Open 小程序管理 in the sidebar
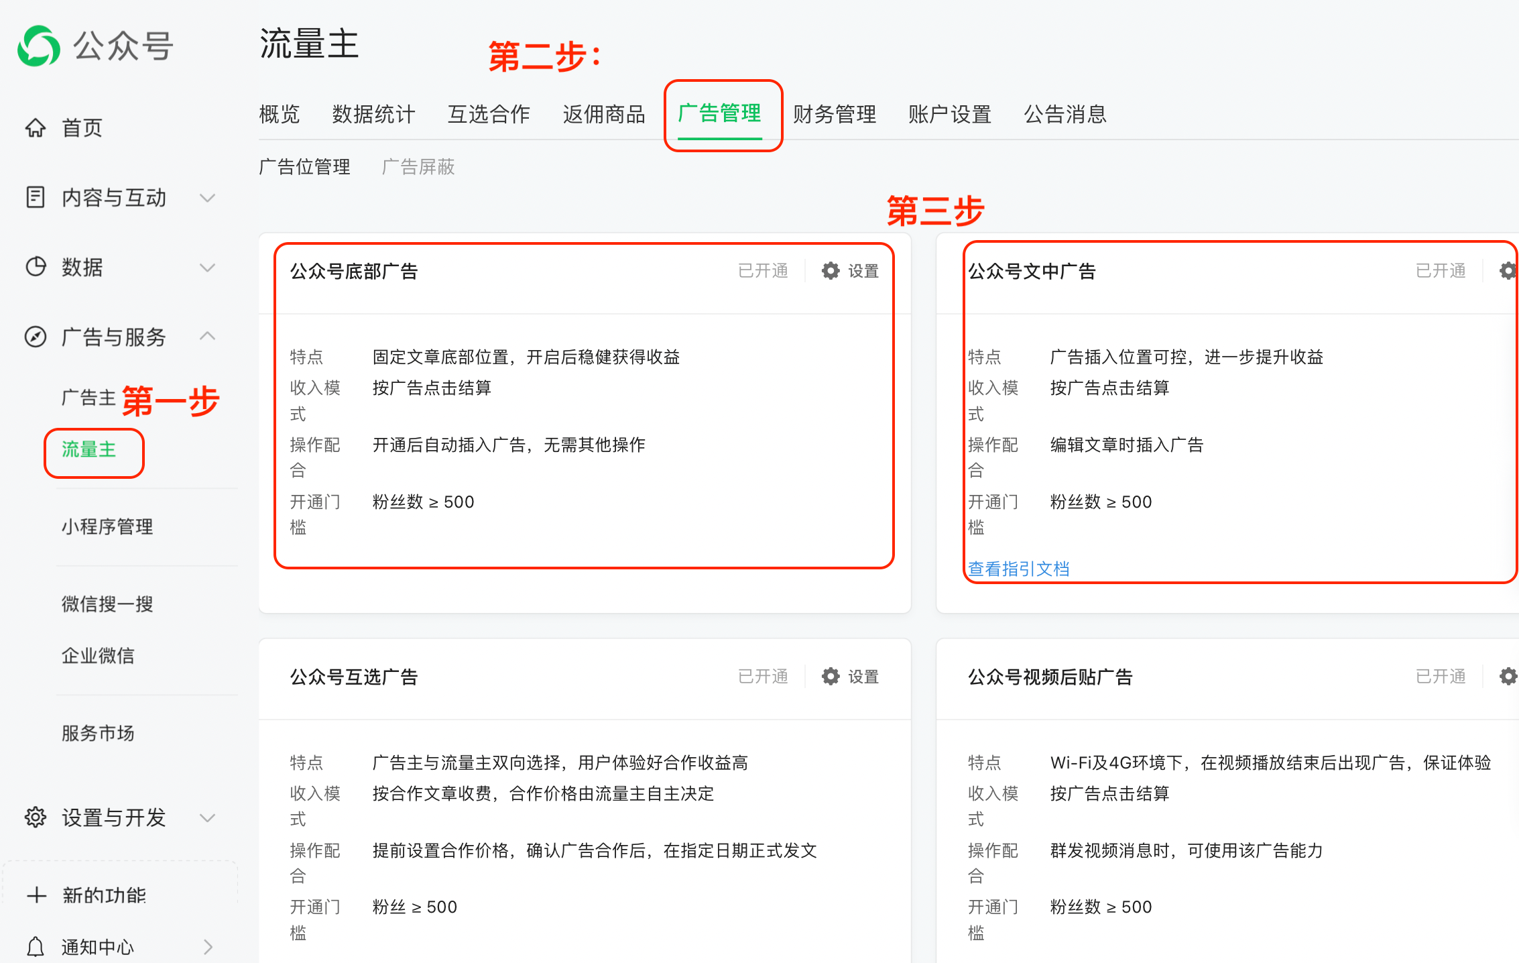This screenshot has height=963, width=1519. [107, 526]
